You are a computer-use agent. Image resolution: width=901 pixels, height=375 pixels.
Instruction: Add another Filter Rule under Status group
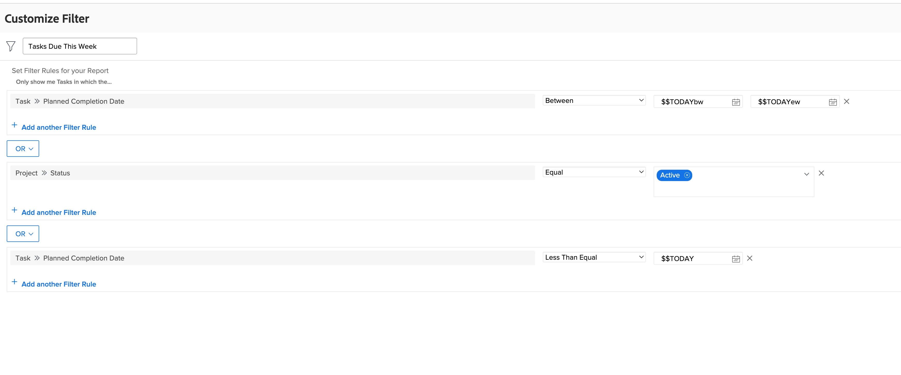click(59, 213)
